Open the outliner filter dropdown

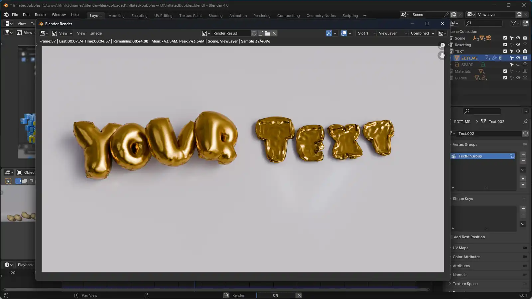pos(515,23)
